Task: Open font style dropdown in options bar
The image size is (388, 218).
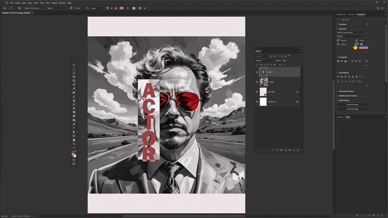Action: coord(57,8)
